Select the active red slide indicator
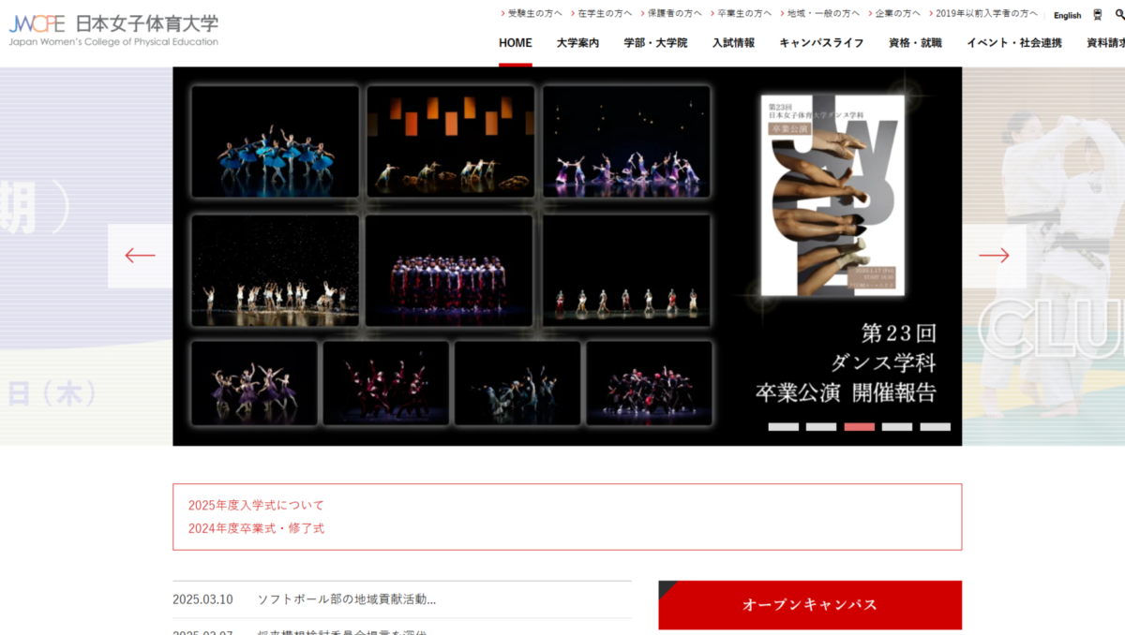 860,427
